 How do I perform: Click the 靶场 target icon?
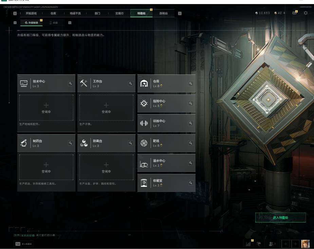click(x=144, y=143)
